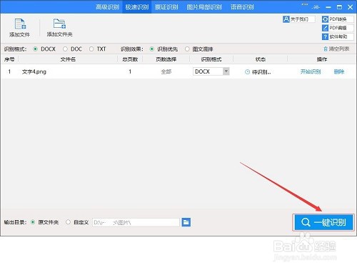
Task: Select DOC recognition format radio
Action: (x=65, y=49)
